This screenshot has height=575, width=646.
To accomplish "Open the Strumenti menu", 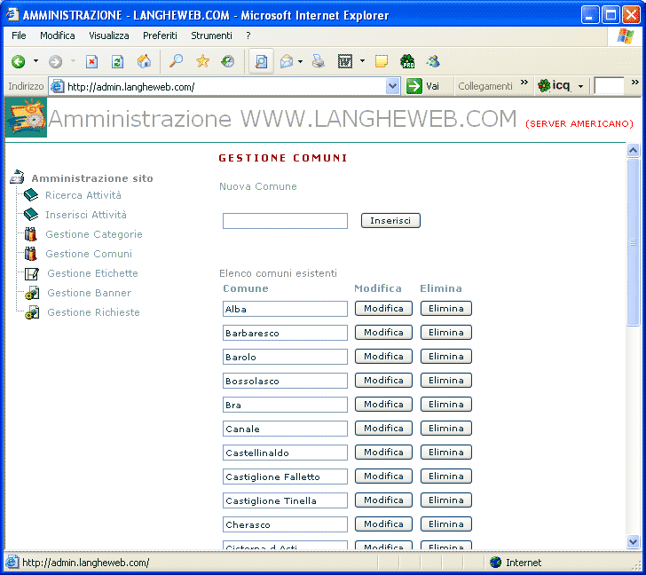I will [x=211, y=35].
